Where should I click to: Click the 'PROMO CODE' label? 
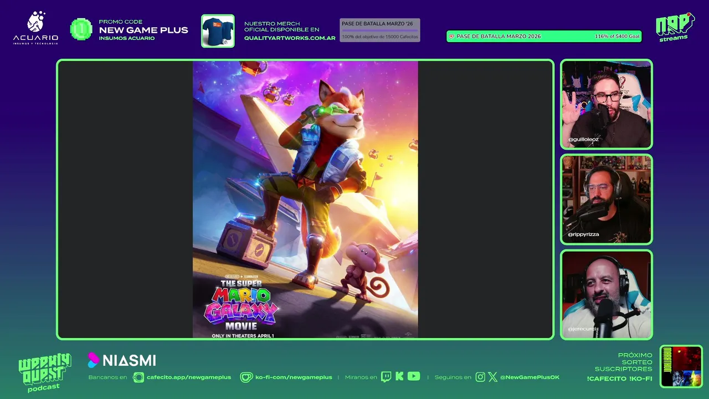click(x=121, y=22)
